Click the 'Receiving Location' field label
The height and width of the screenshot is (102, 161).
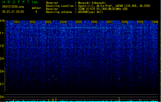pyautogui.click(x=60, y=6)
